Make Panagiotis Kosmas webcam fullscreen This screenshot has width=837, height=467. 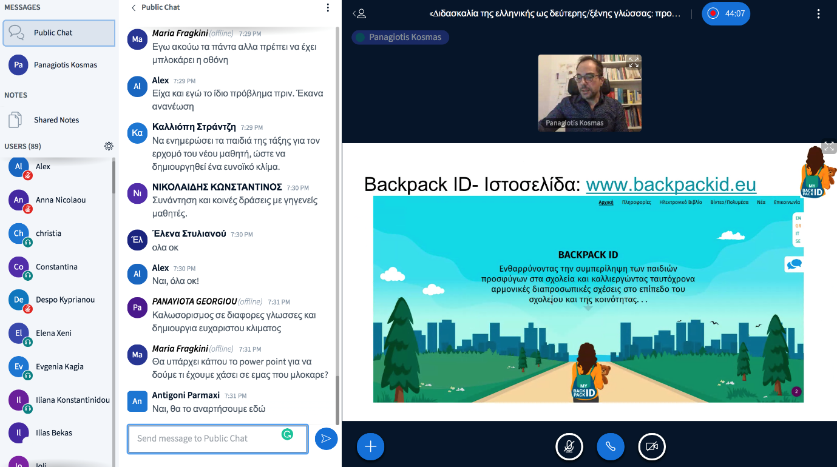(x=634, y=62)
